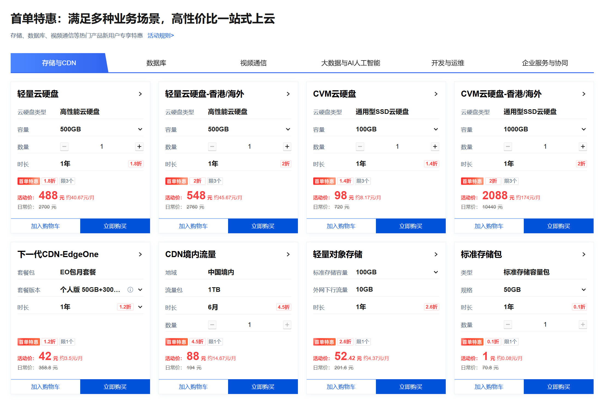Open CVM云硬盘-香港/海外 card arrow icon
Screen dimensions: 604x400
(x=584, y=94)
